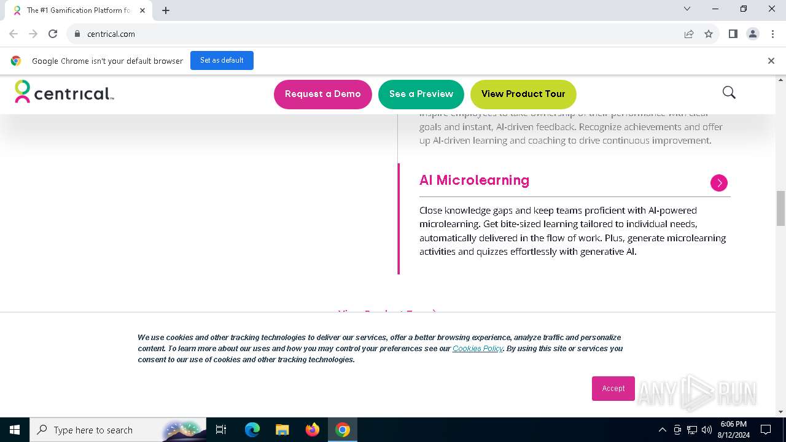The height and width of the screenshot is (442, 786).
Task: Click the scrollbar up arrow
Action: click(781, 80)
